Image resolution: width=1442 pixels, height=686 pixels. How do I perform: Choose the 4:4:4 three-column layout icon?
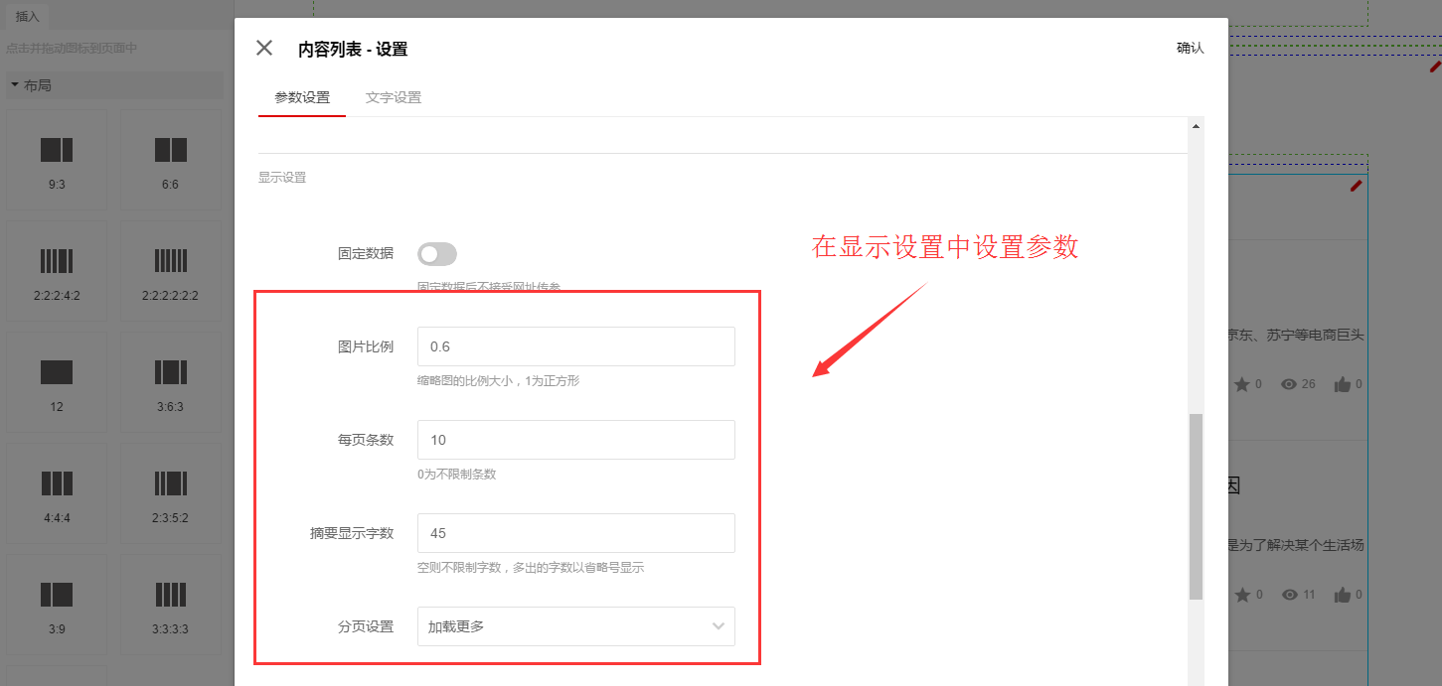tap(57, 484)
